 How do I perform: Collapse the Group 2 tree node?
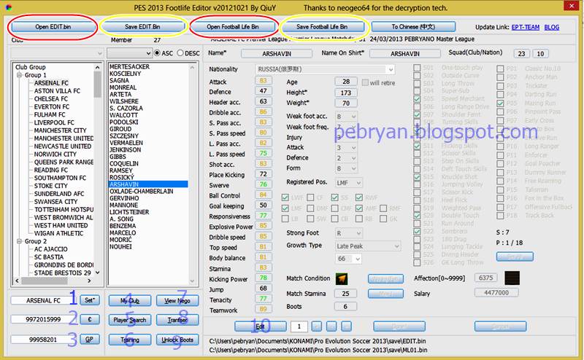point(20,241)
